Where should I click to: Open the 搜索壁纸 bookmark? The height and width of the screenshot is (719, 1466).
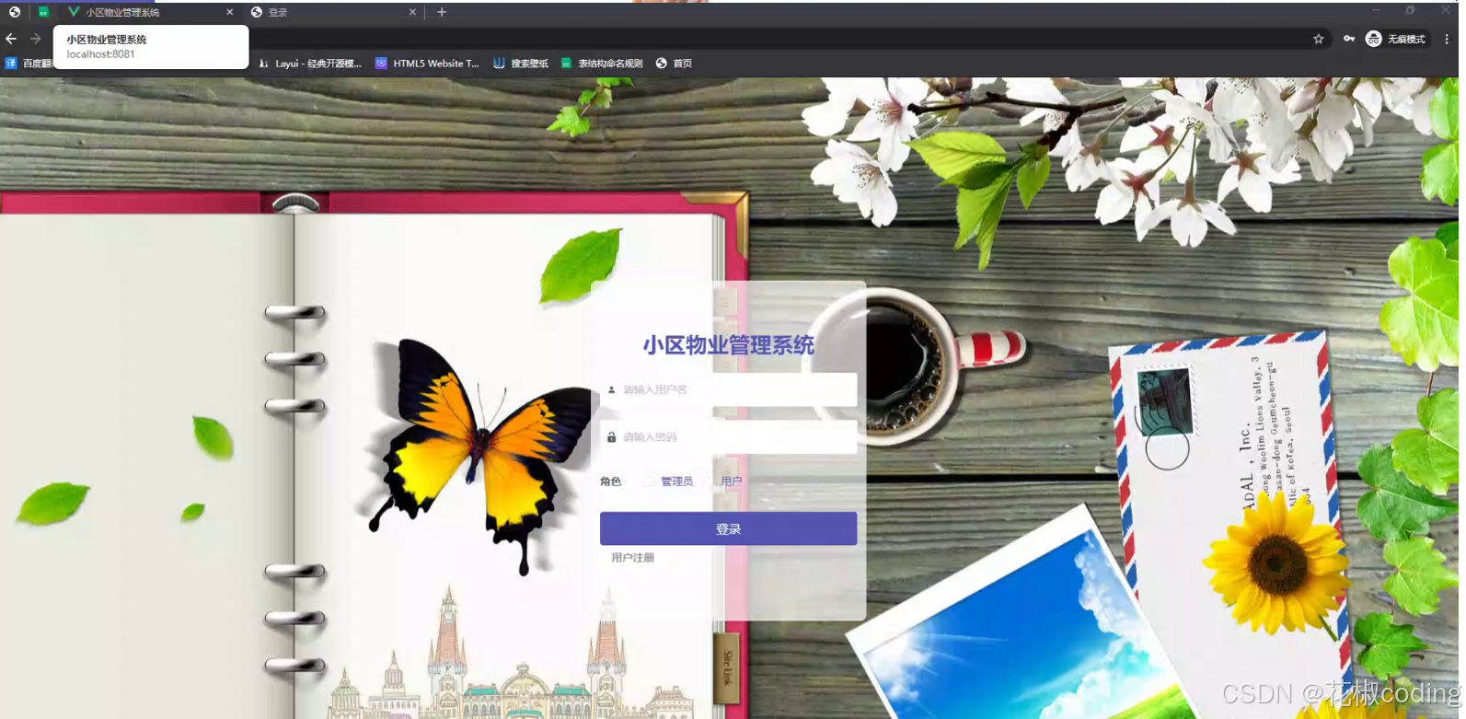coord(521,64)
